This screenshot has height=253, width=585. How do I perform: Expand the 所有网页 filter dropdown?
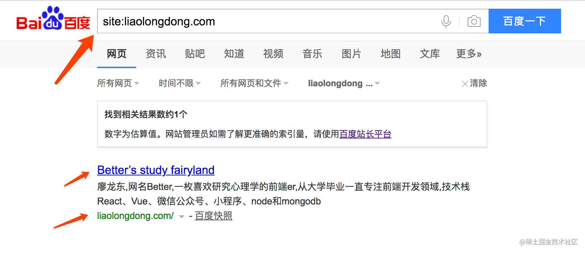[118, 83]
